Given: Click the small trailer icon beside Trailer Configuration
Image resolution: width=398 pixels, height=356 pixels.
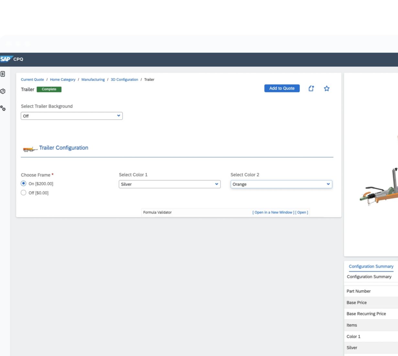Looking at the screenshot, I should 29,149.
